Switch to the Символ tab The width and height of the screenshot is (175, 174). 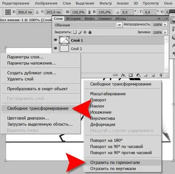105,19
